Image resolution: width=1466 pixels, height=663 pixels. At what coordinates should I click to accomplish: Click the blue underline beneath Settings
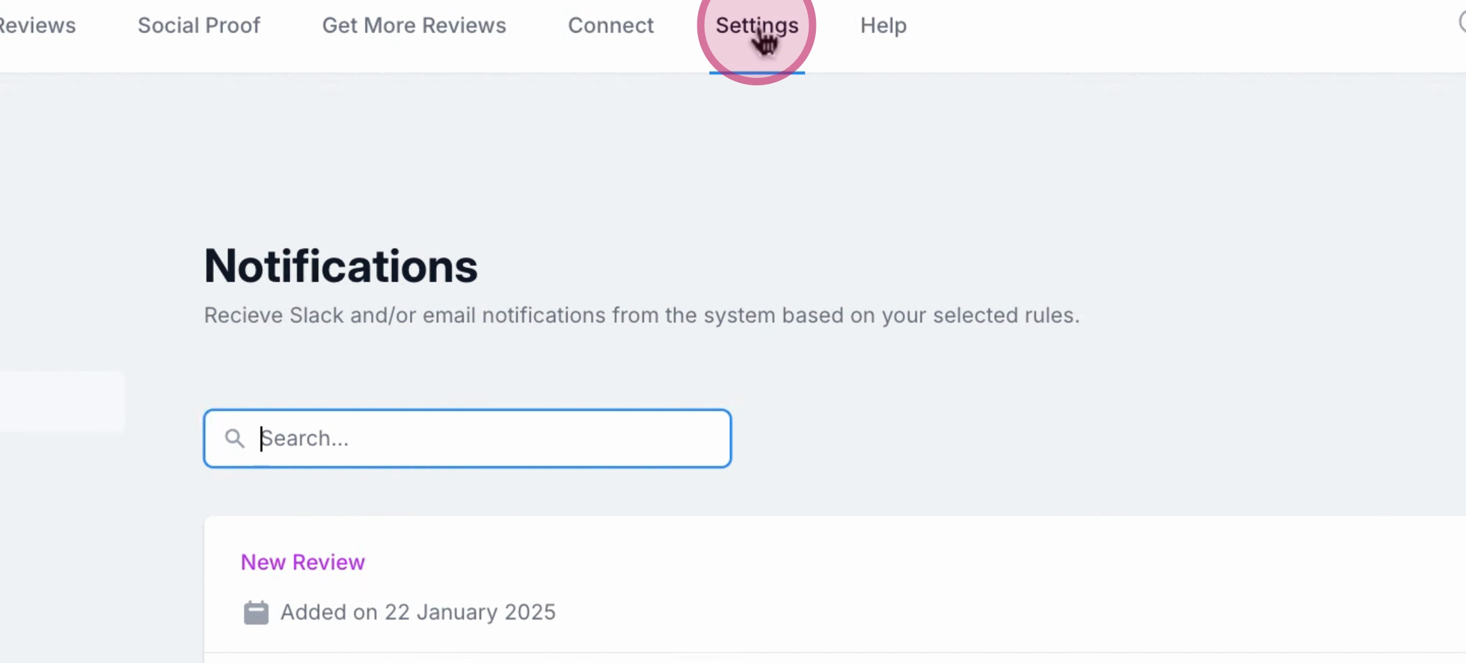(756, 72)
